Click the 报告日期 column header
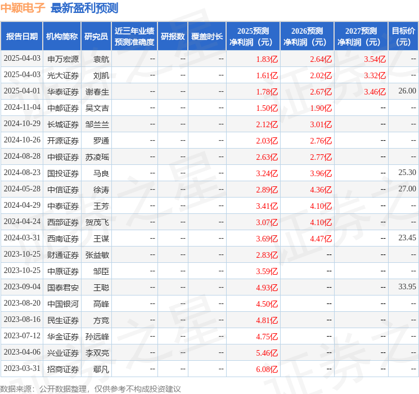 click(21, 37)
